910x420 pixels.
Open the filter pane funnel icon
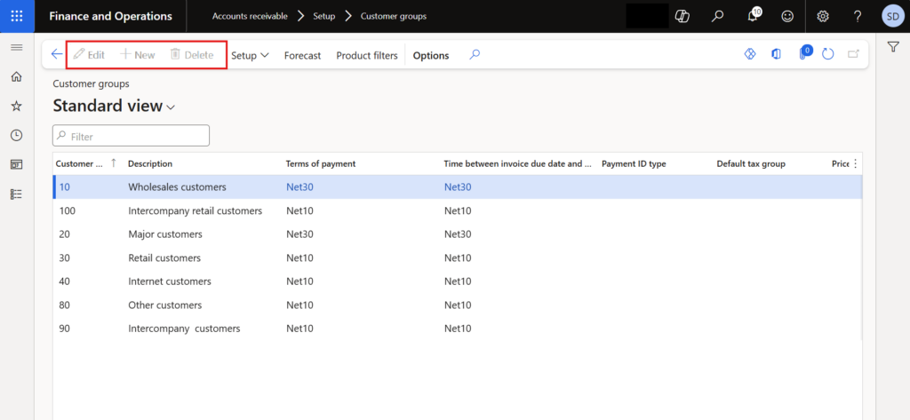[893, 47]
